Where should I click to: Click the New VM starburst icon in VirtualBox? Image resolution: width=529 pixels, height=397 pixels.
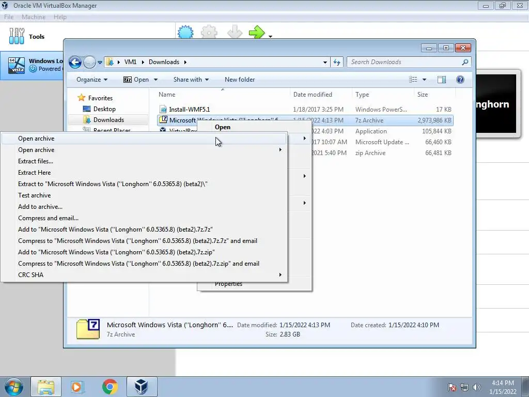coord(185,33)
